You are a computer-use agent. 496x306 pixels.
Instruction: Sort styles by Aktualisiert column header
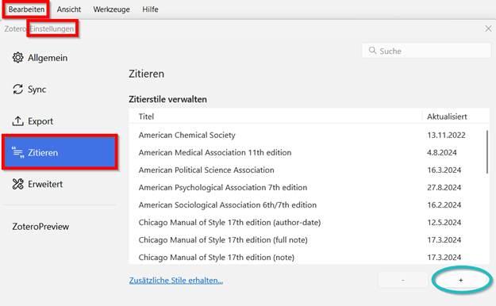point(456,117)
